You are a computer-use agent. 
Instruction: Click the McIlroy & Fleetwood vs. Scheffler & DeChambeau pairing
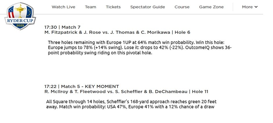(115, 92)
